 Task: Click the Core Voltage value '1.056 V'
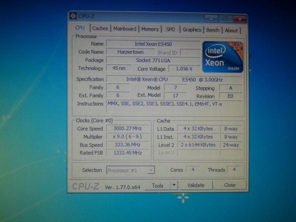[184, 69]
